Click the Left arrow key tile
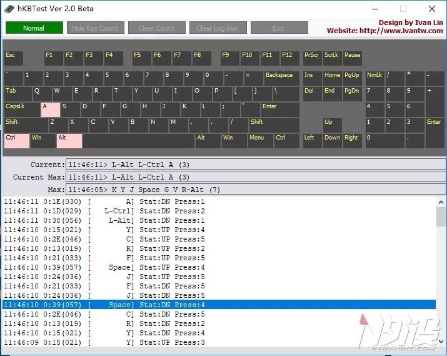Viewport: 447px width, 356px height. [313, 141]
